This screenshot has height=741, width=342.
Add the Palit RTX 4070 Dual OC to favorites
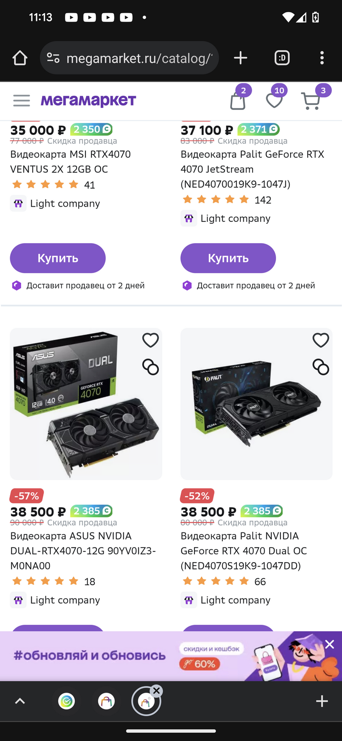click(x=321, y=340)
